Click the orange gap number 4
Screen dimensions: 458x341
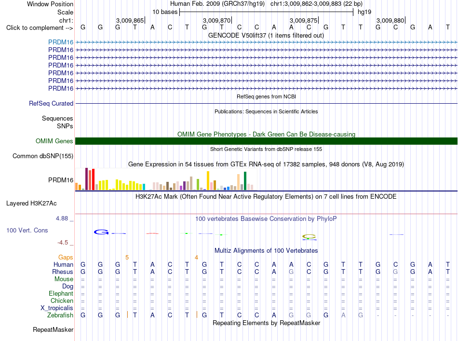tap(196, 258)
